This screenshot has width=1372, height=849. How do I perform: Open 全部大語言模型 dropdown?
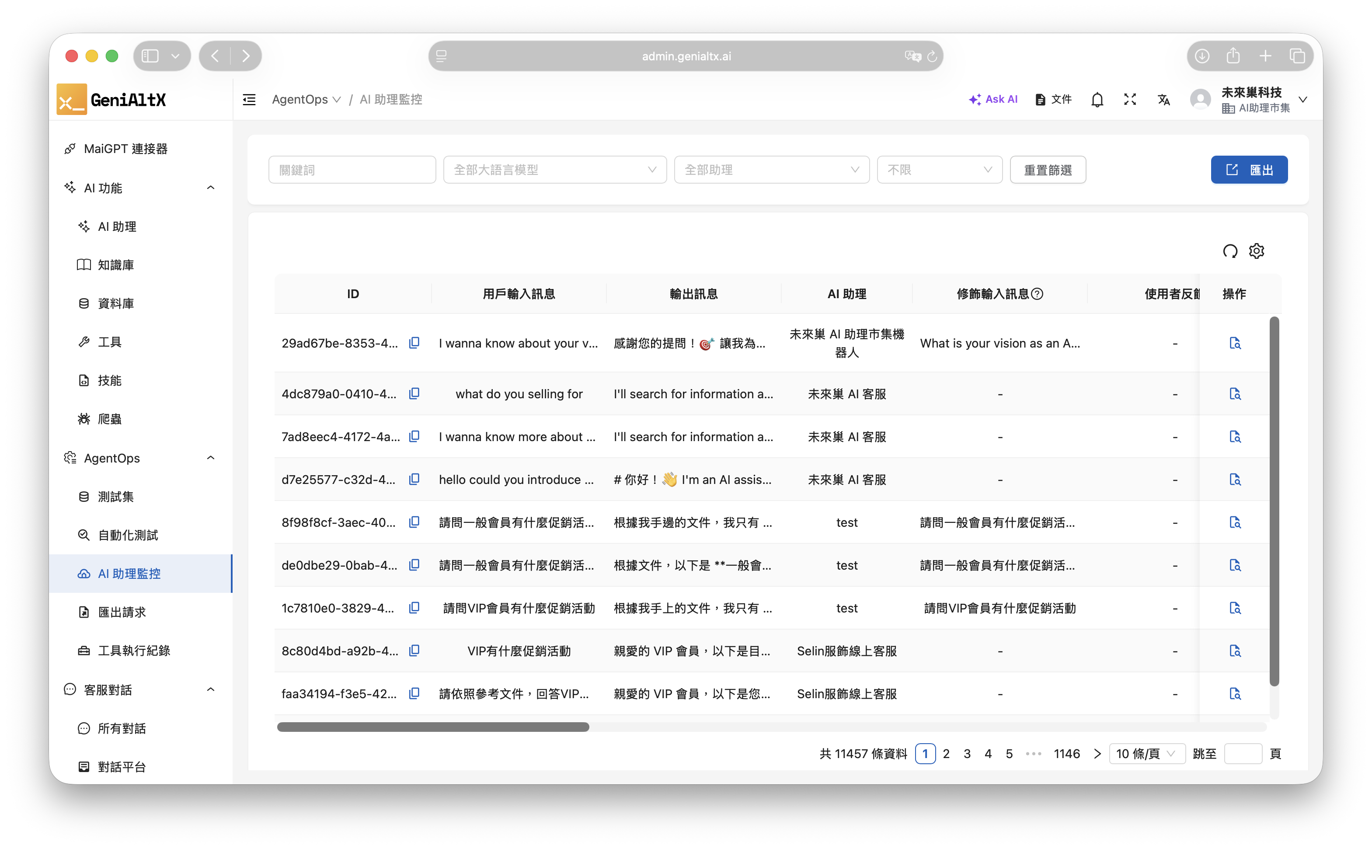click(x=554, y=170)
